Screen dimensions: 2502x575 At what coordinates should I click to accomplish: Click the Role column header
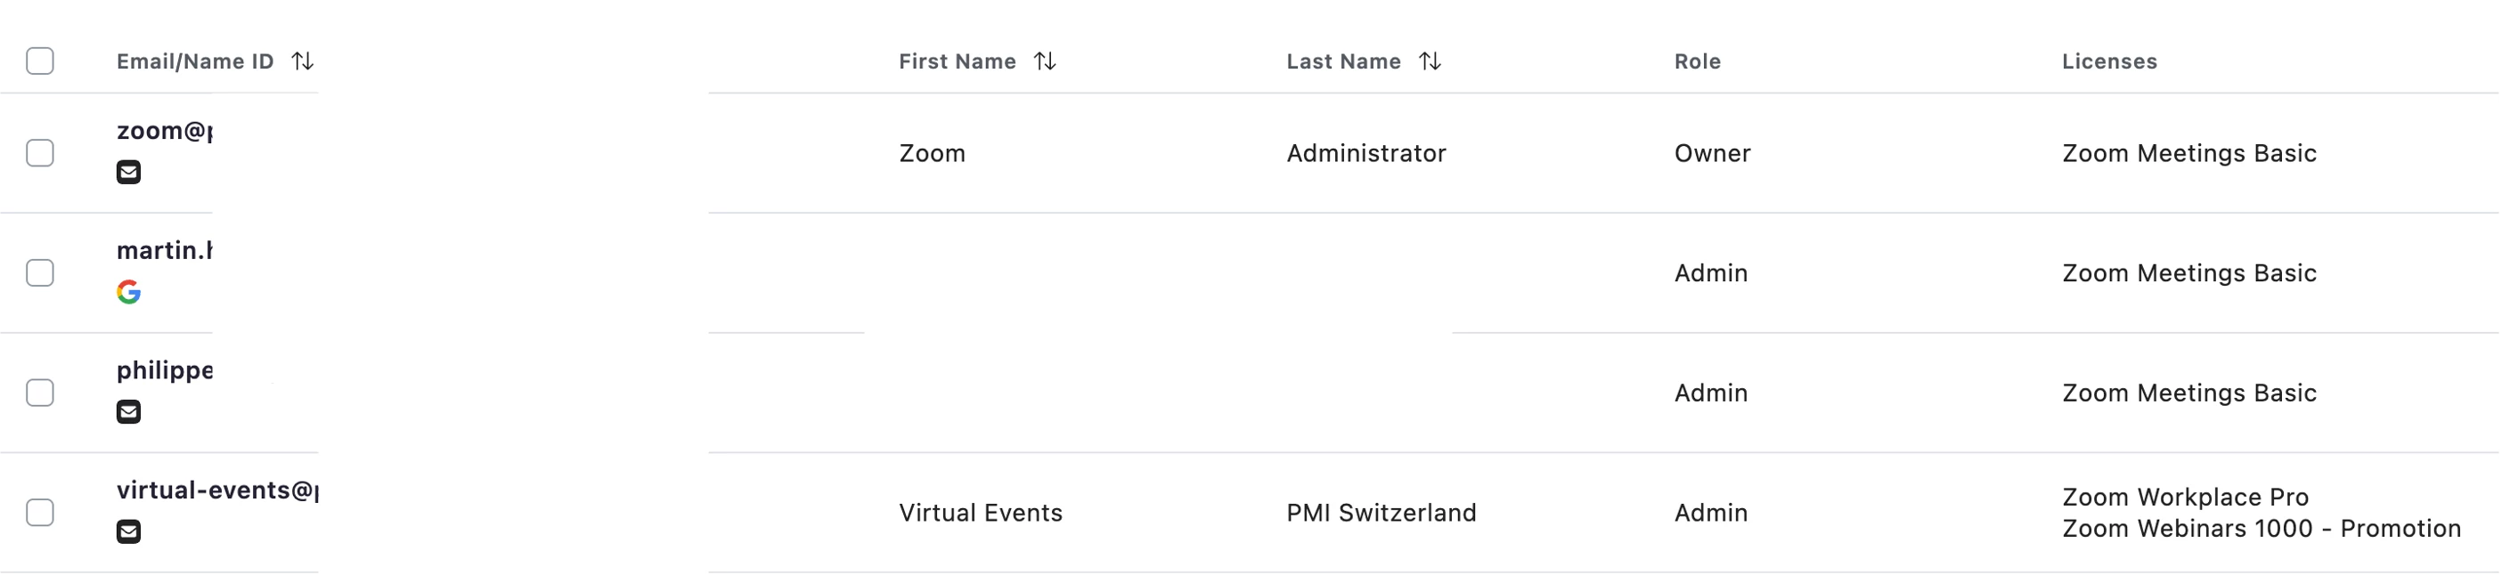point(1697,61)
